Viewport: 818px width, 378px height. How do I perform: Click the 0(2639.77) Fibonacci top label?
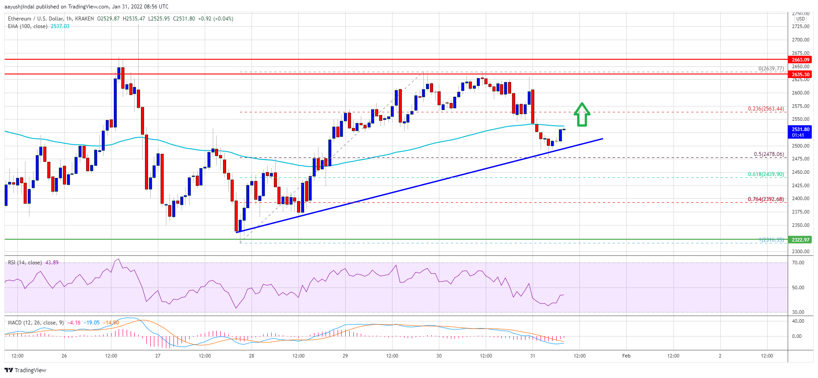pos(771,69)
